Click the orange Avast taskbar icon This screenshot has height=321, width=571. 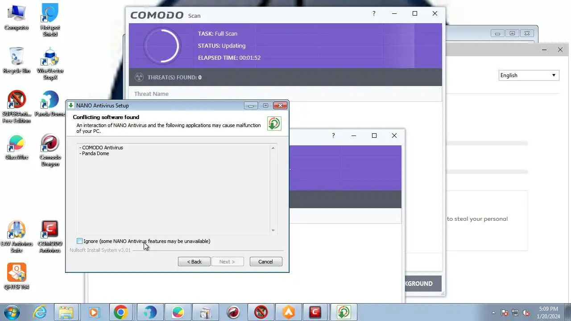click(288, 312)
